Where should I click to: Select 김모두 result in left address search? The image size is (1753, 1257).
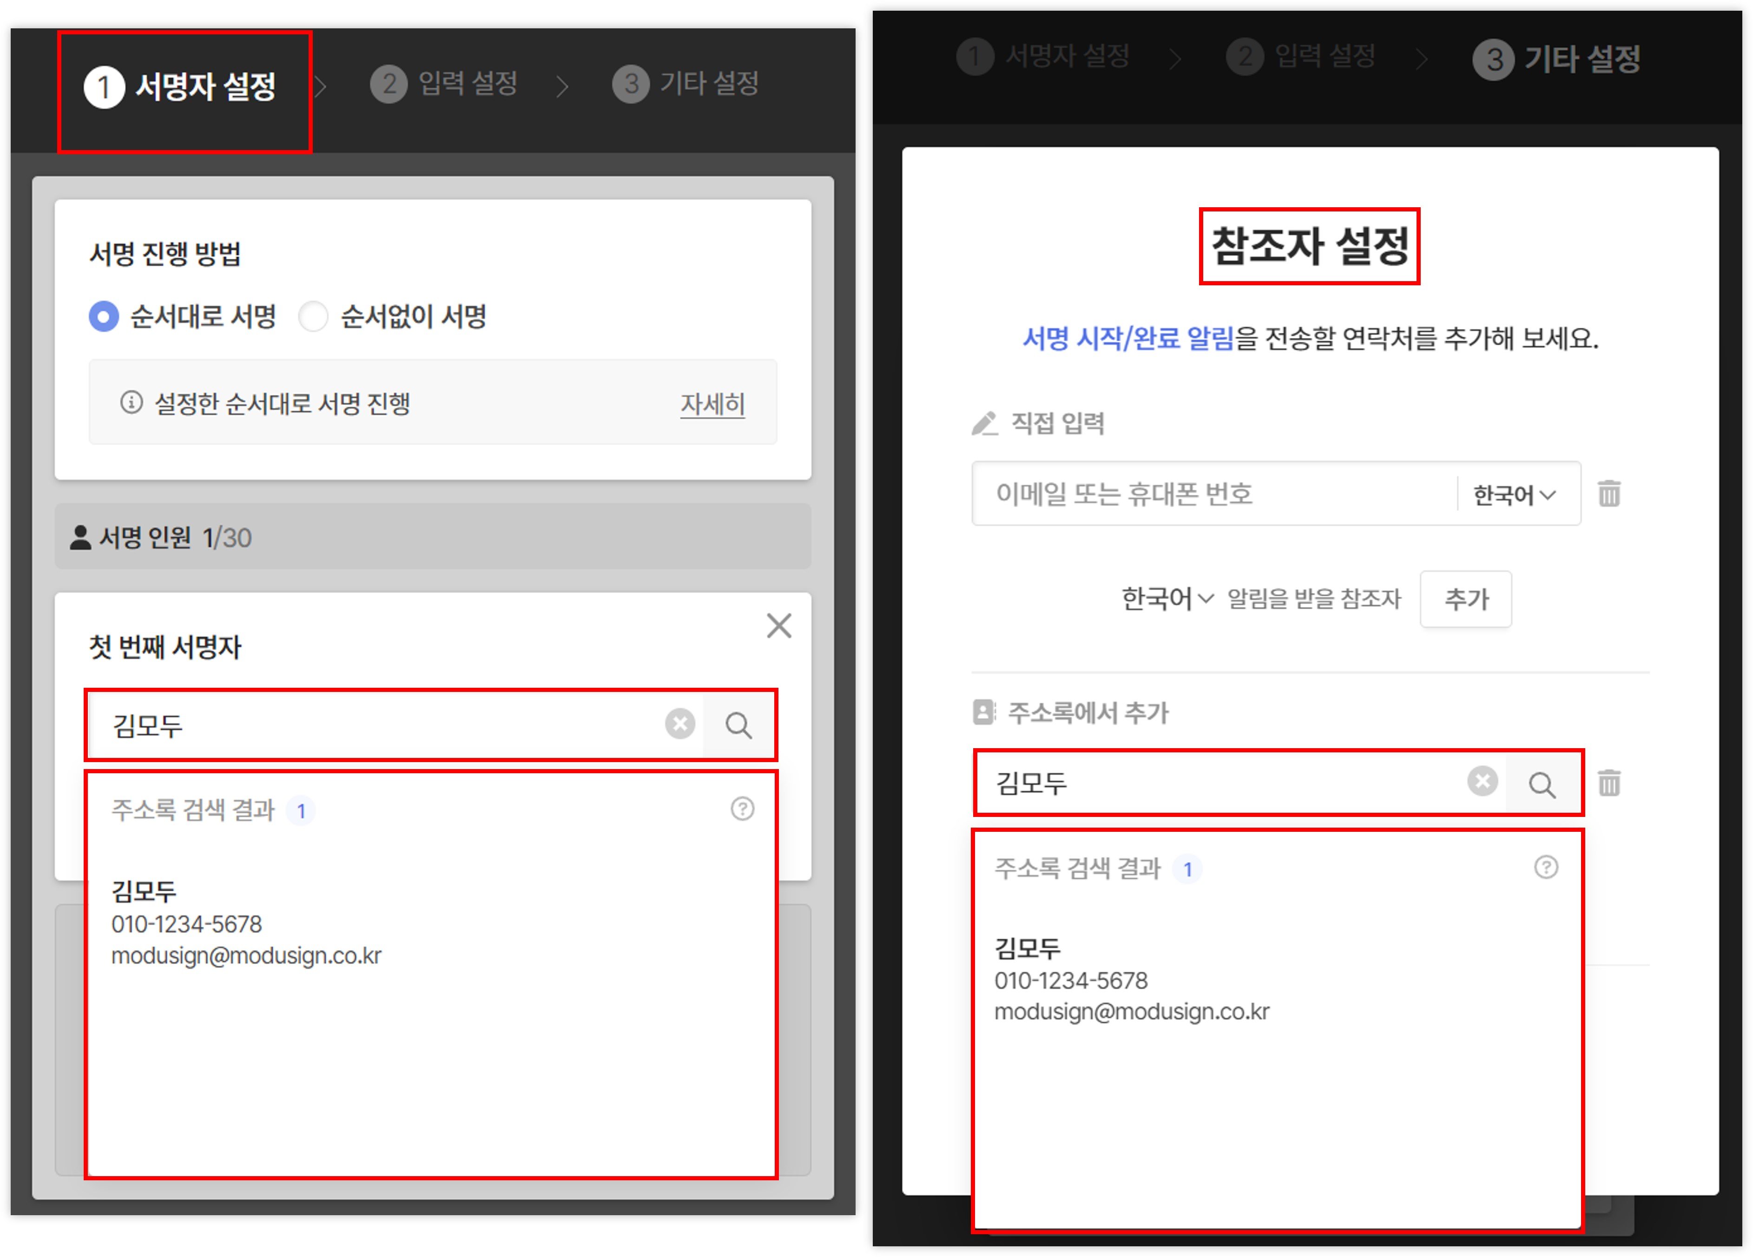pos(246,923)
